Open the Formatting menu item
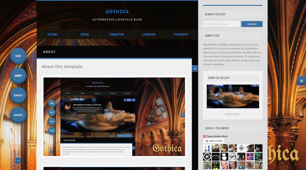Screen dimensions: 306x170 [x=117, y=35]
